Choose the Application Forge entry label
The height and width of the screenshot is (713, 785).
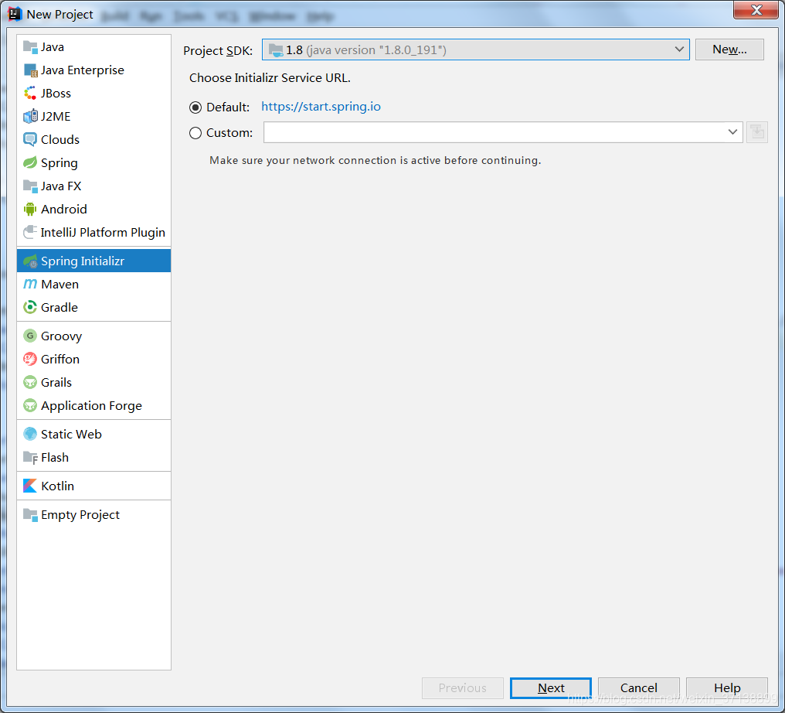pos(92,405)
